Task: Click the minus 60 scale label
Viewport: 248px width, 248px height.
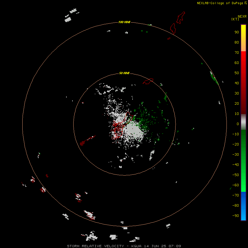Action: click(236, 185)
